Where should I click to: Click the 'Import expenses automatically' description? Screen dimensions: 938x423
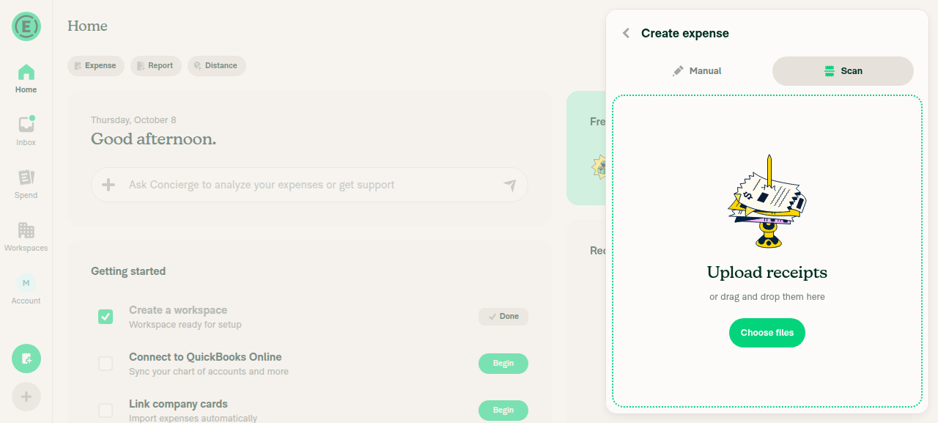tap(193, 419)
